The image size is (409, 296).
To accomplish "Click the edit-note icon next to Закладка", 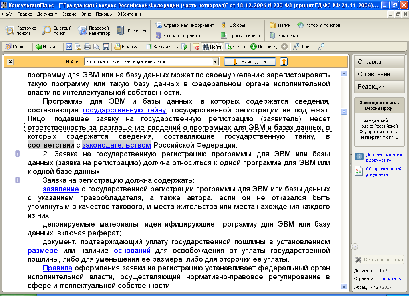I will pyautogui.click(x=185, y=47).
